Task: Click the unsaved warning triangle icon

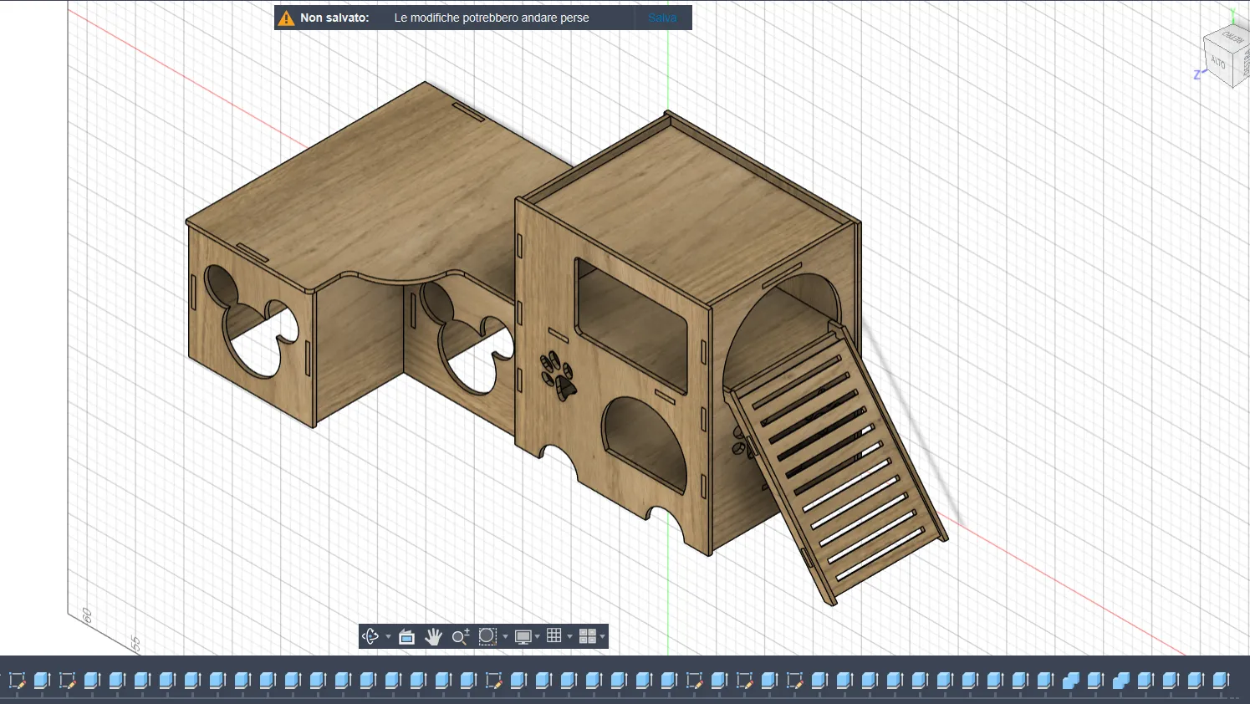Action: click(x=287, y=18)
